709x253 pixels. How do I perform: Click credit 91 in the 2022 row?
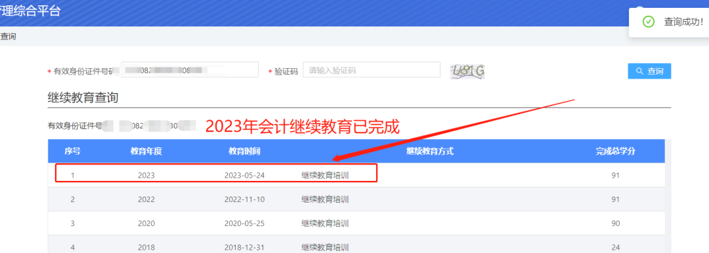[x=615, y=199]
